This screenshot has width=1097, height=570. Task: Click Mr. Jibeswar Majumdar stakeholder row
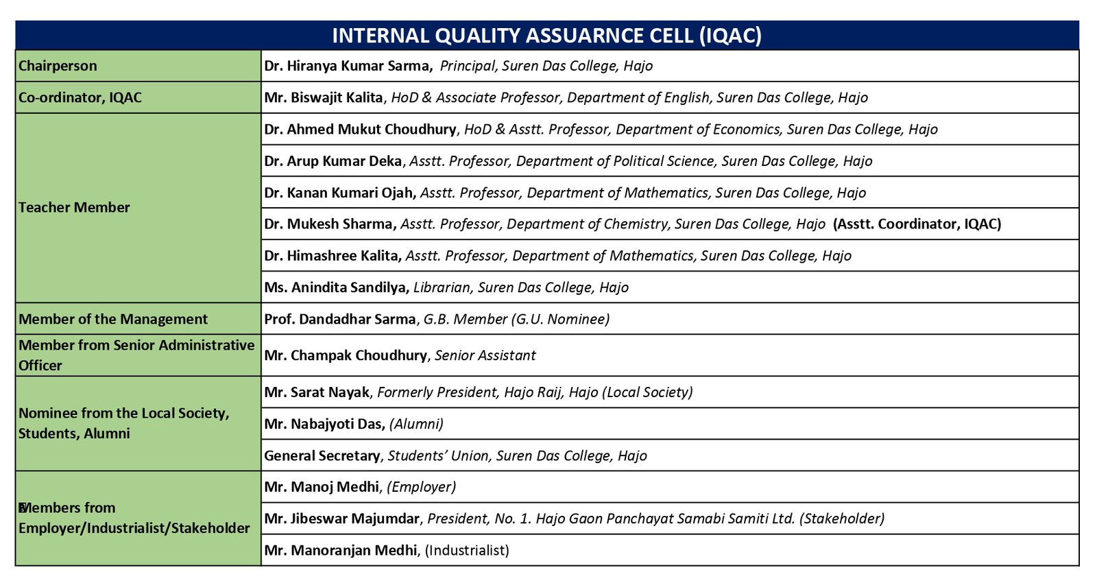click(x=574, y=519)
